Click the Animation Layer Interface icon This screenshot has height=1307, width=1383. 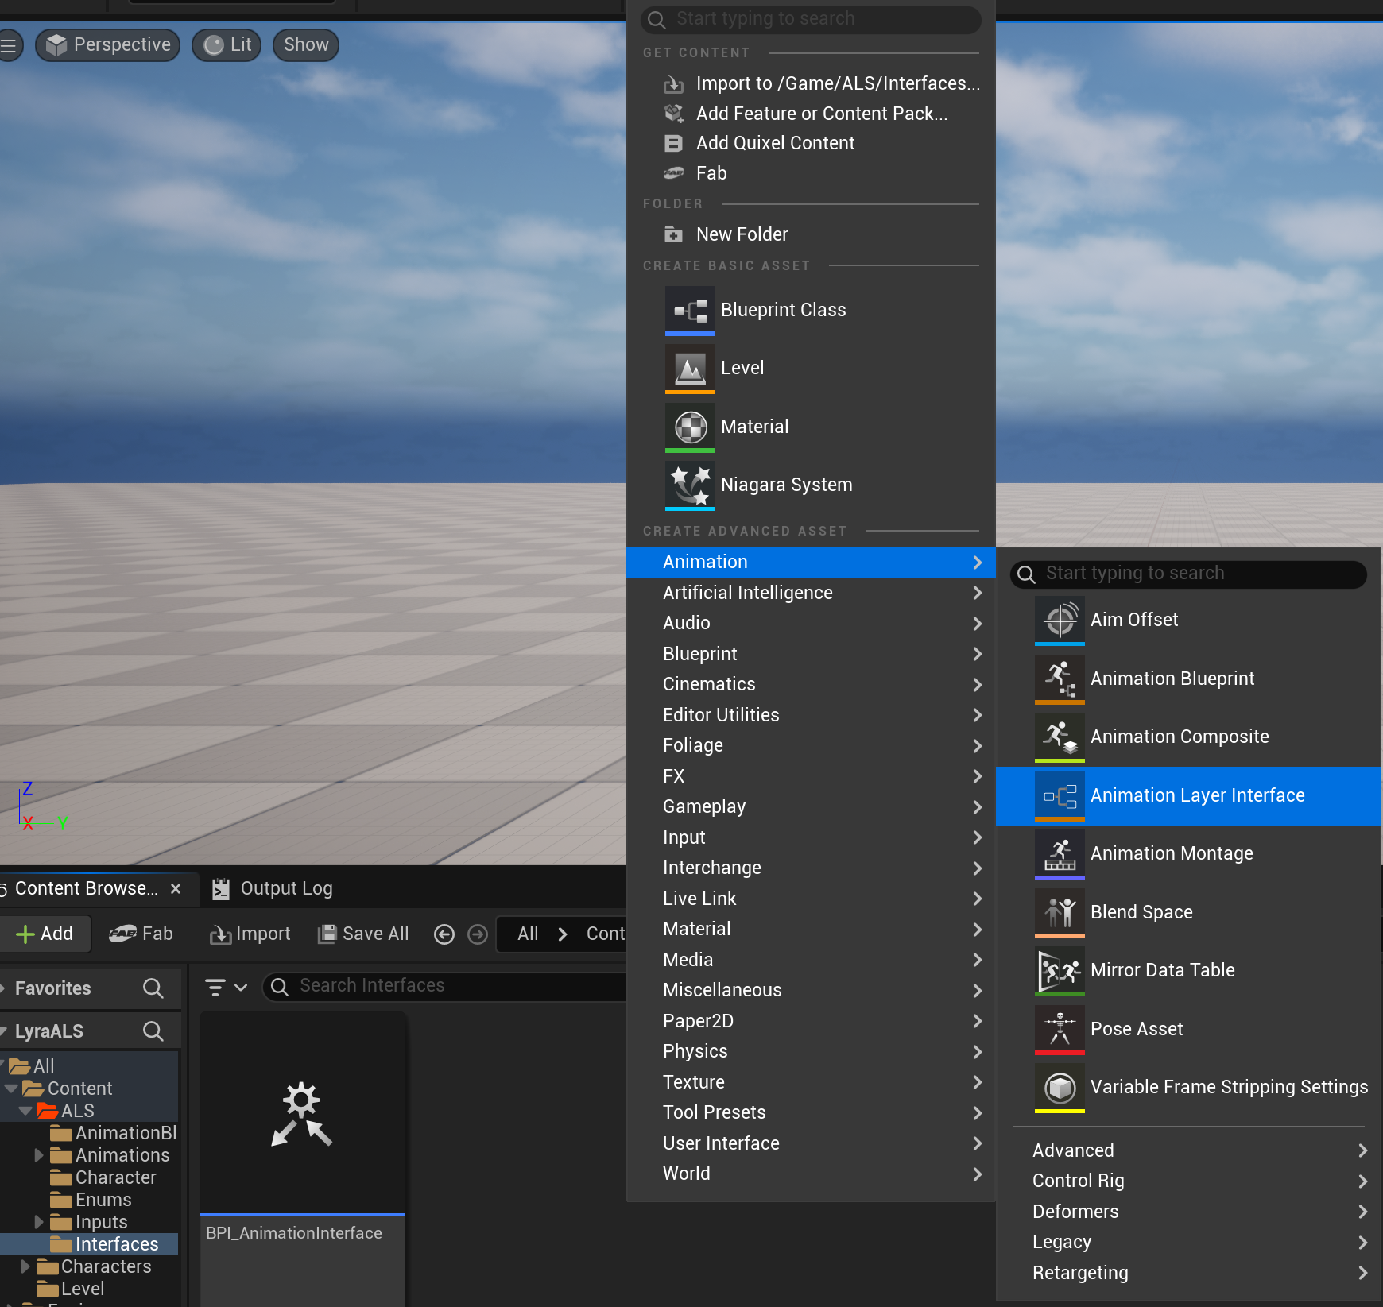(x=1060, y=795)
